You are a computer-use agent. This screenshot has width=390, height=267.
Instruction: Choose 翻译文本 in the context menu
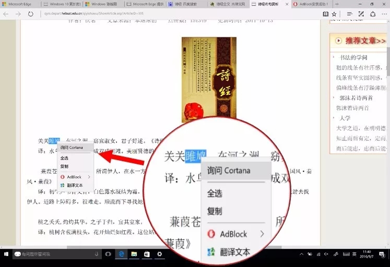pos(75,185)
